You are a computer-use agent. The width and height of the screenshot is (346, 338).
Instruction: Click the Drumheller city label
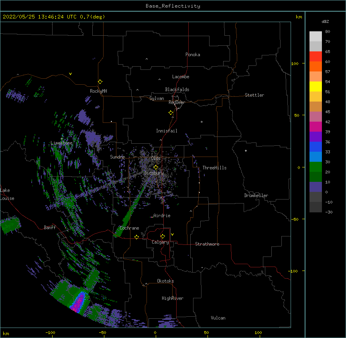256,195
